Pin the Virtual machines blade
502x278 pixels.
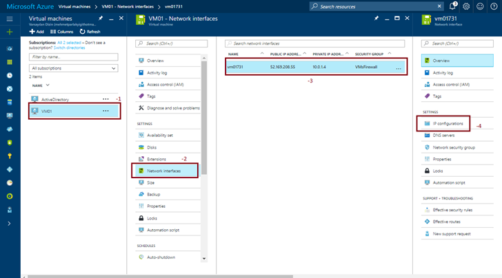101,19
